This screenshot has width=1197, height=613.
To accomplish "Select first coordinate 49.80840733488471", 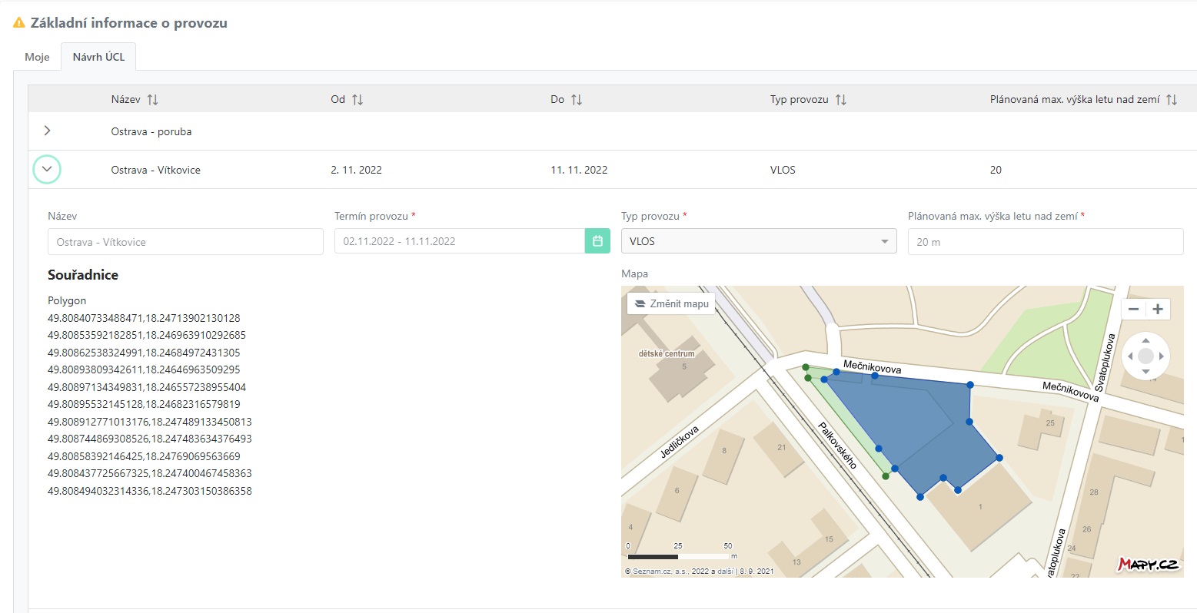I will coord(144,318).
